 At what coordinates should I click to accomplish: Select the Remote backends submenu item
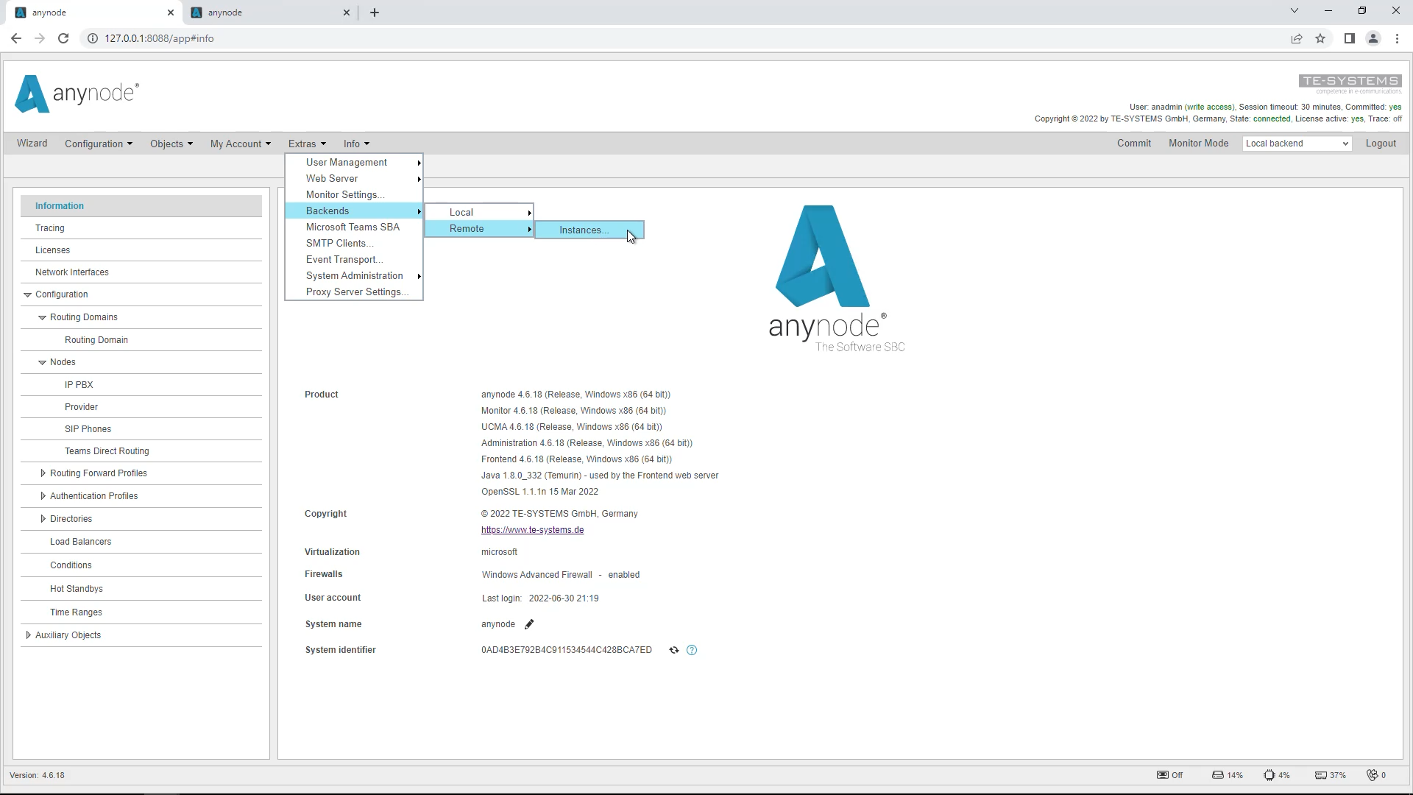(x=479, y=229)
